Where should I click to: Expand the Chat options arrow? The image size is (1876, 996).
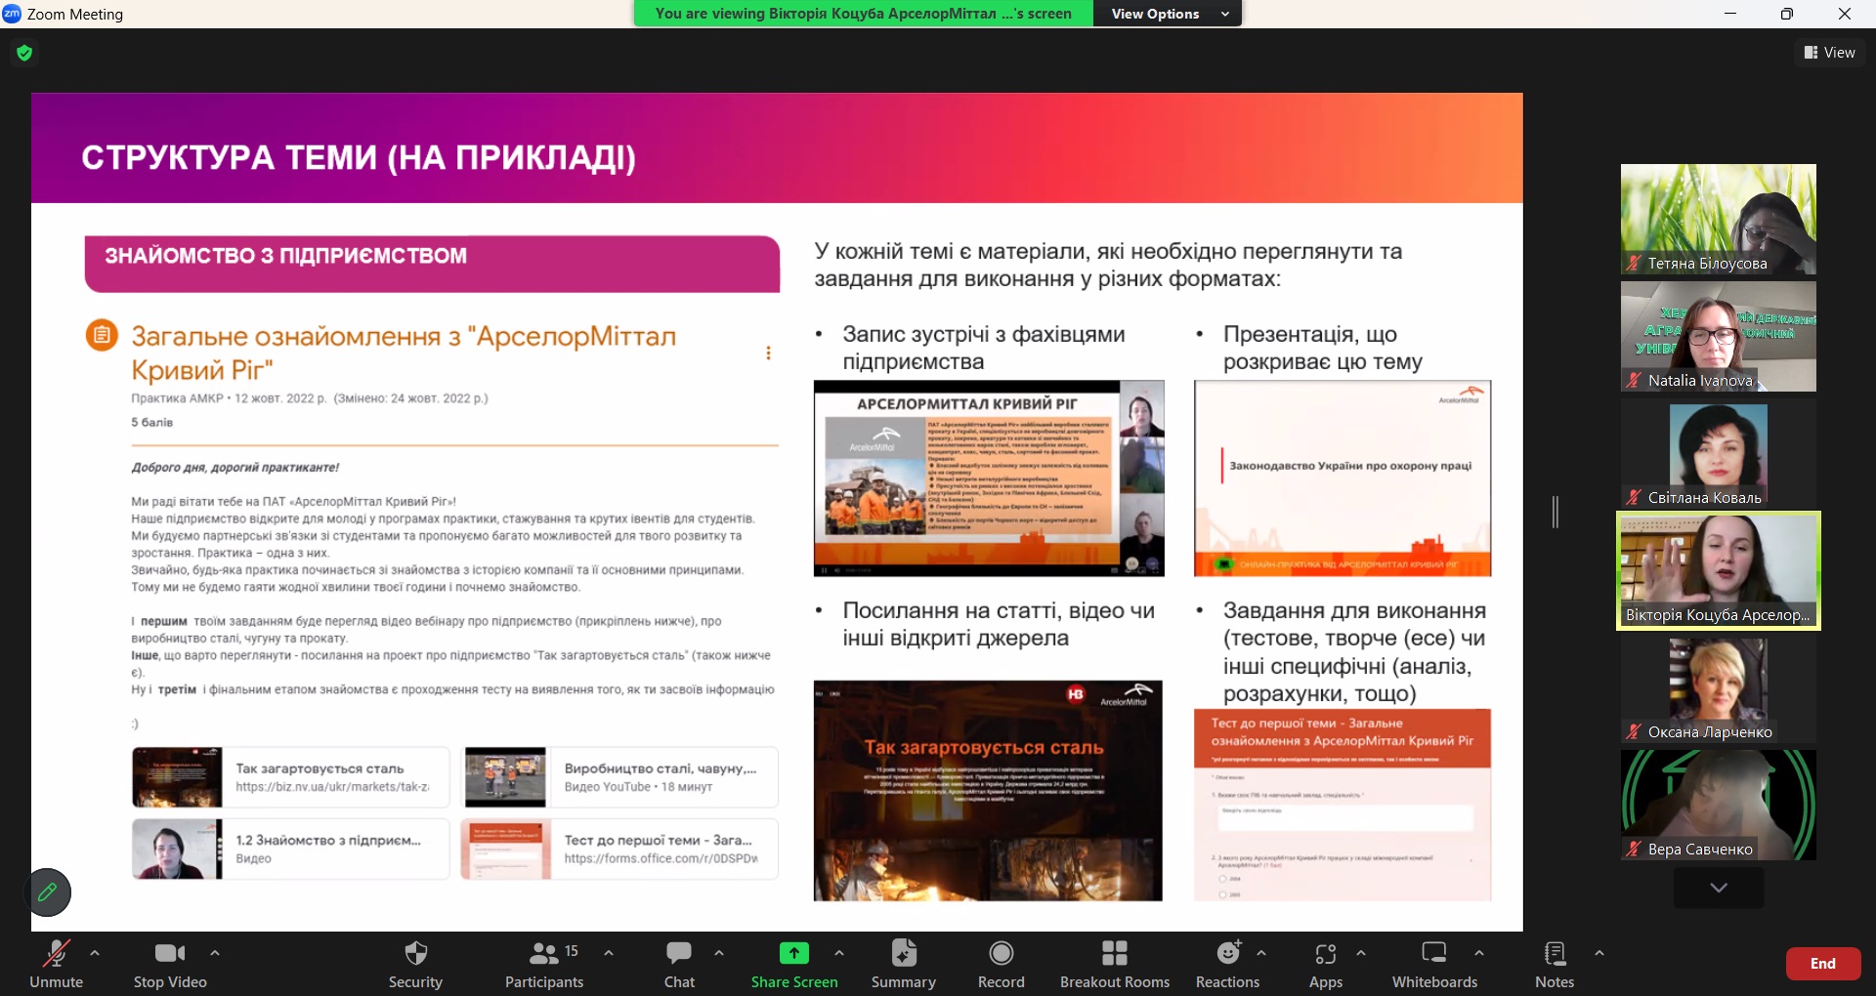719,953
